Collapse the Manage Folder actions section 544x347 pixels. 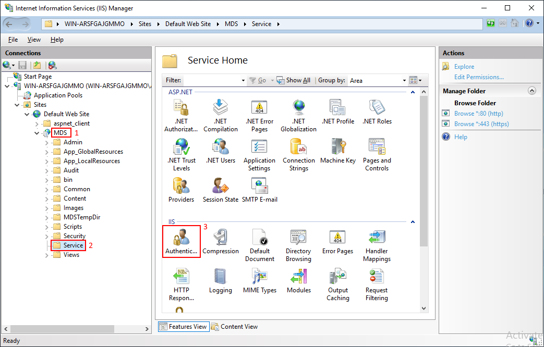point(531,91)
